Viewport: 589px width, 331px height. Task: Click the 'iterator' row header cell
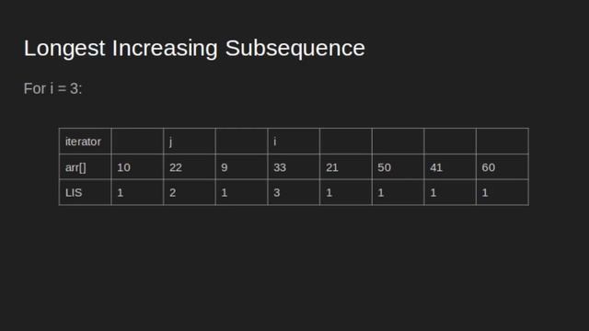[x=86, y=141]
